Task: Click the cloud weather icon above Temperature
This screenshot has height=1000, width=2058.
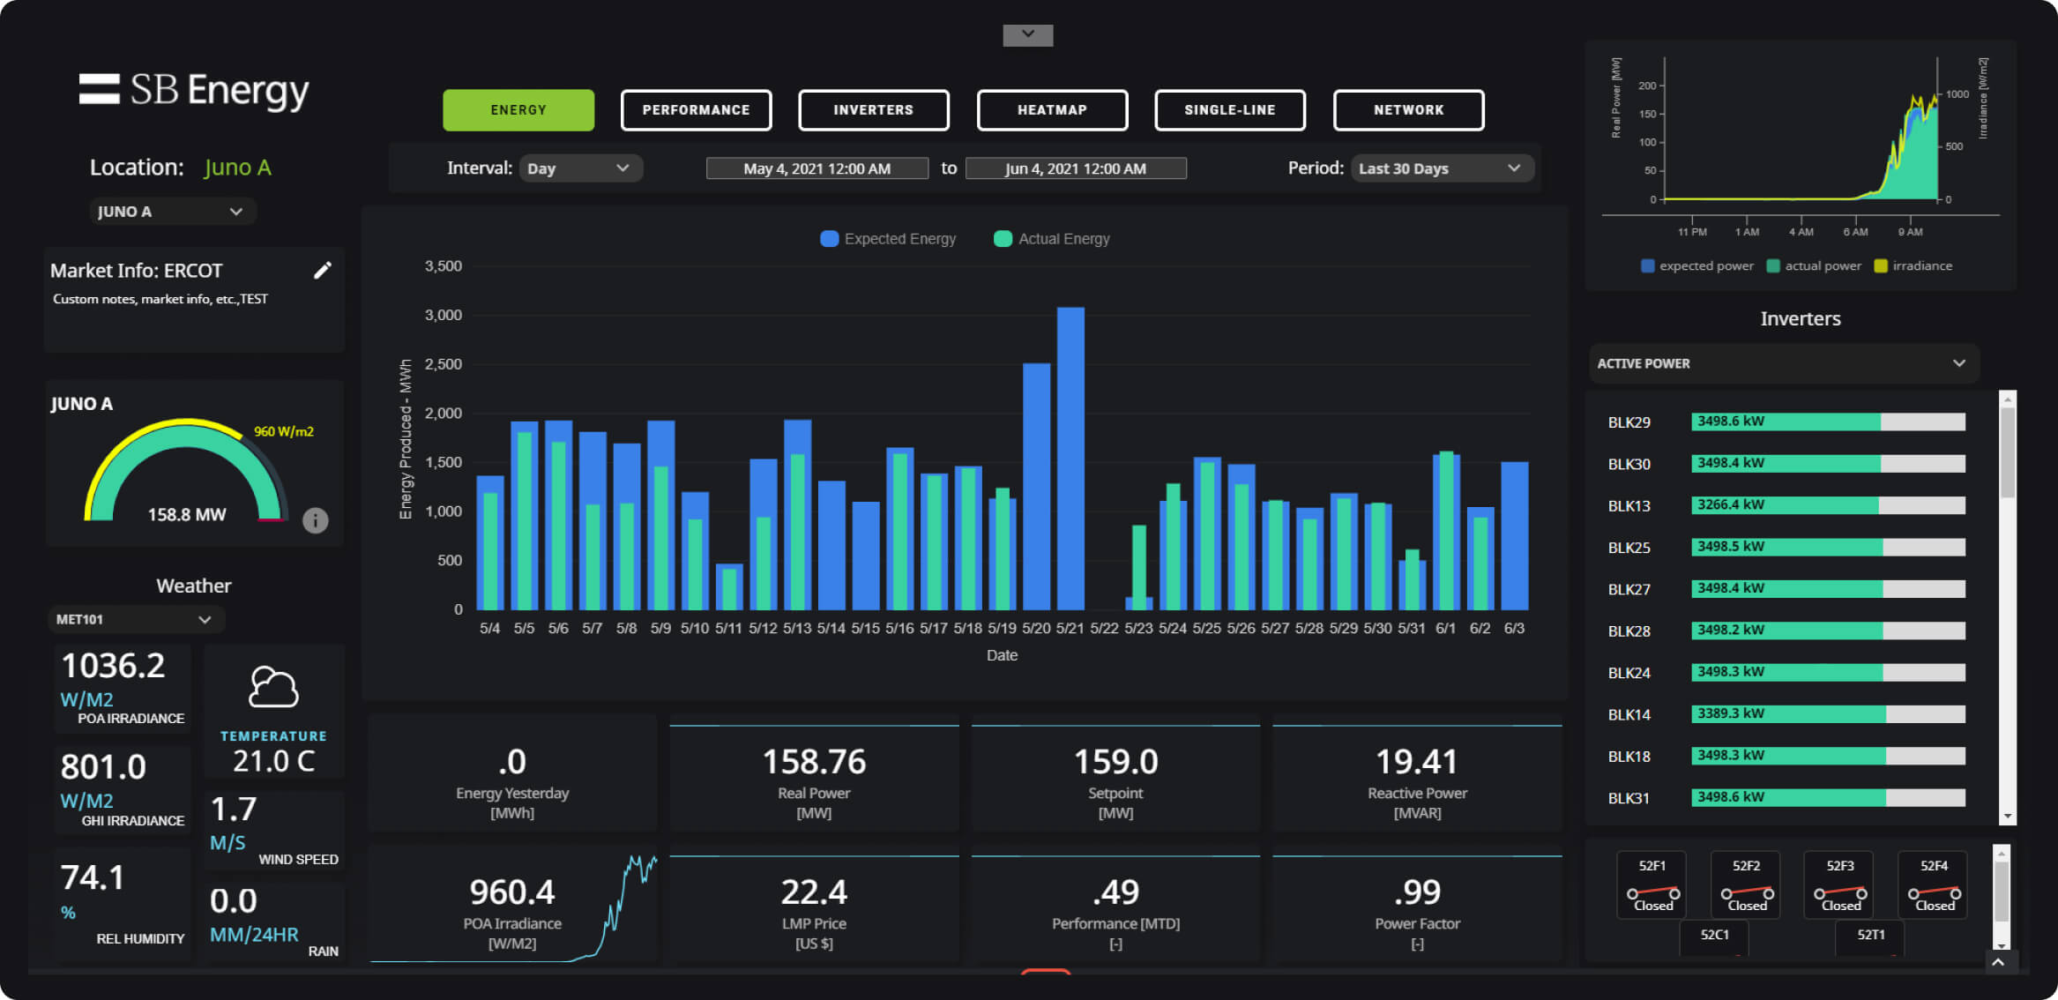Action: pos(273,689)
